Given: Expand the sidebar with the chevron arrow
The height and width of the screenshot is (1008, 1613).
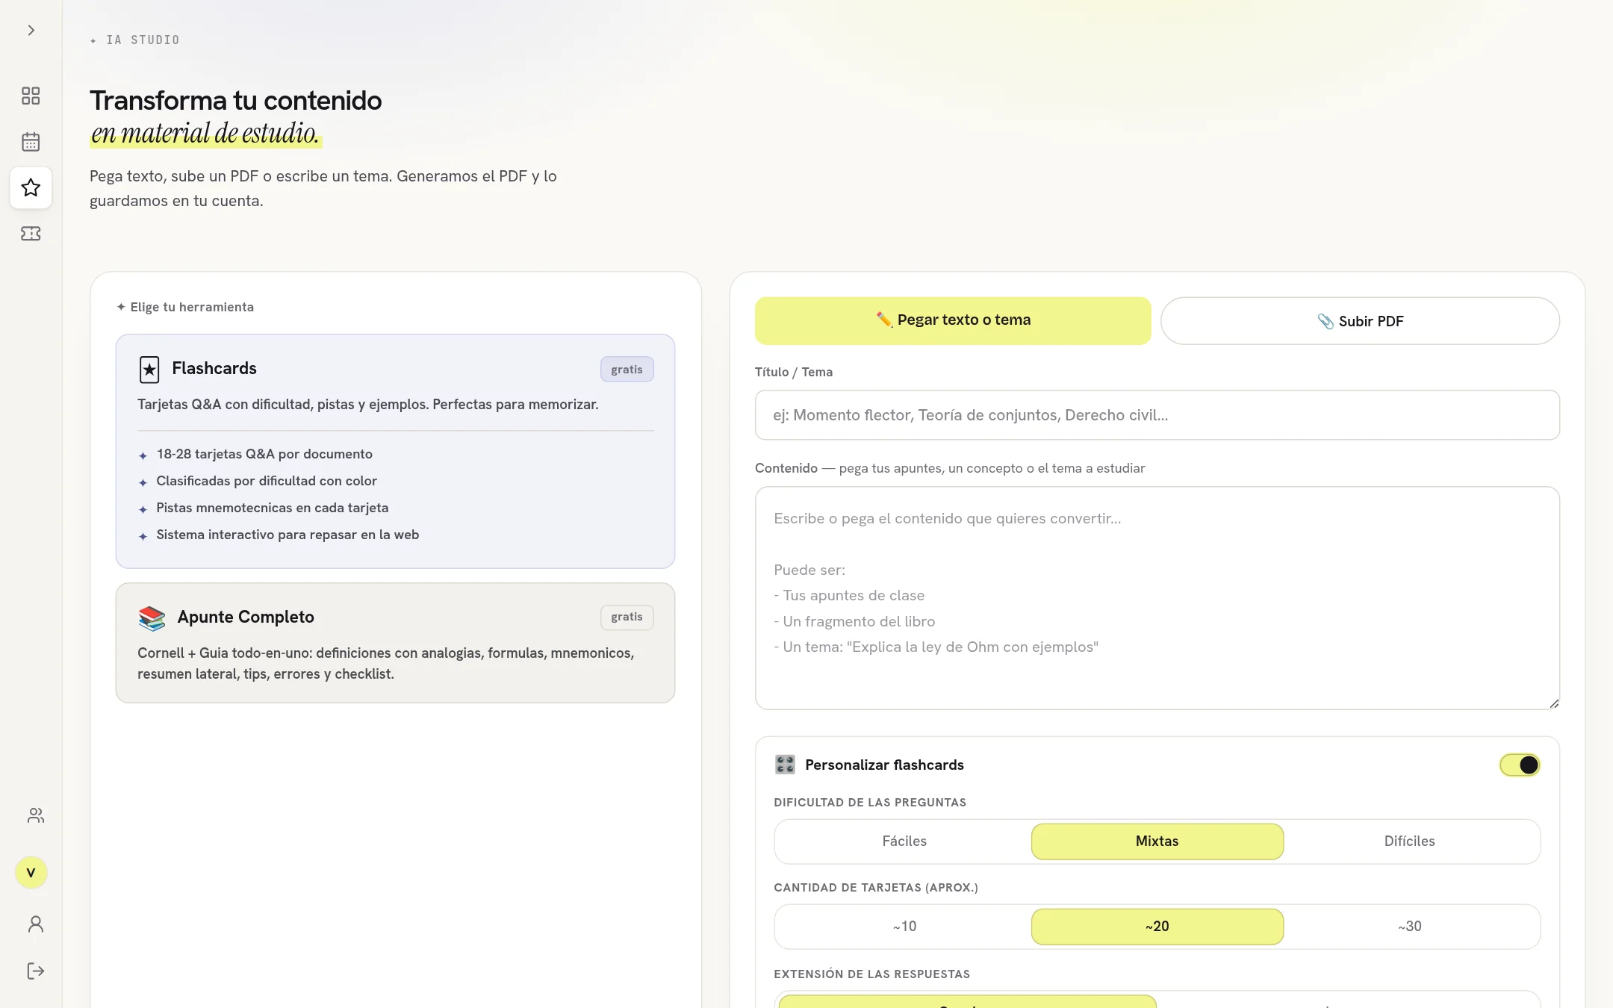Looking at the screenshot, I should point(31,31).
